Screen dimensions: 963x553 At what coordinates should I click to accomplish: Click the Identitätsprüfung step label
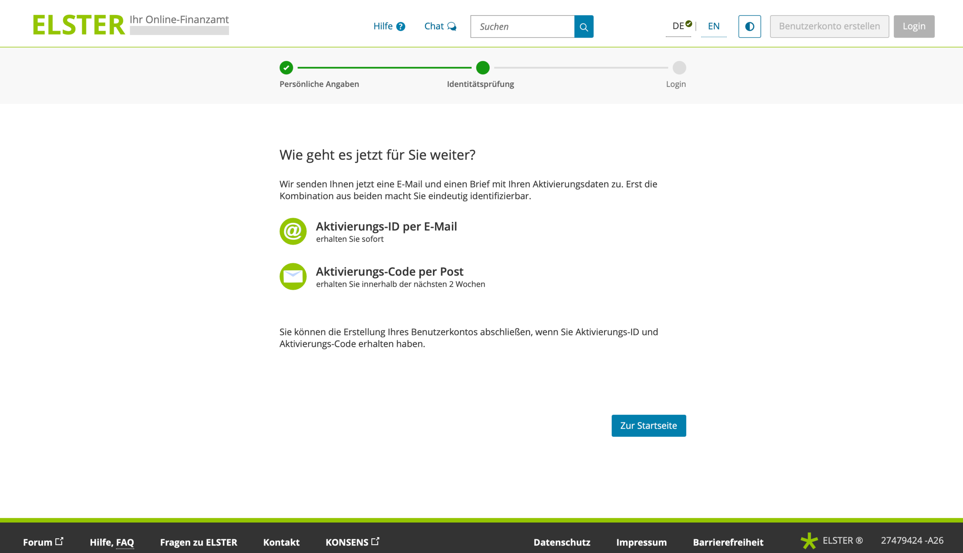480,84
